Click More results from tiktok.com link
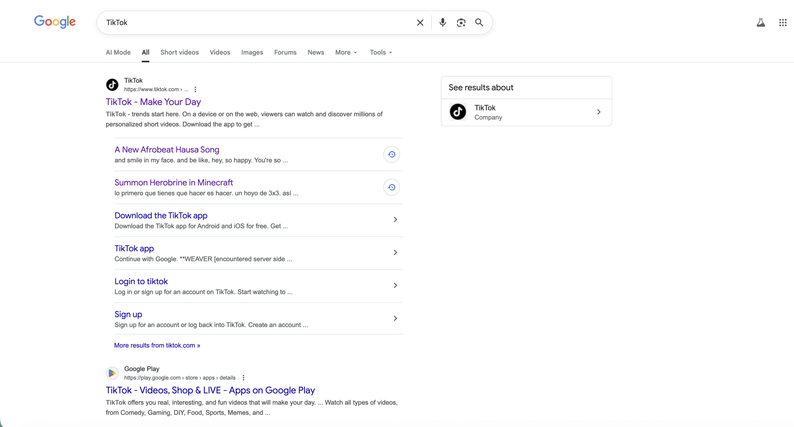The height and width of the screenshot is (427, 794). (157, 345)
